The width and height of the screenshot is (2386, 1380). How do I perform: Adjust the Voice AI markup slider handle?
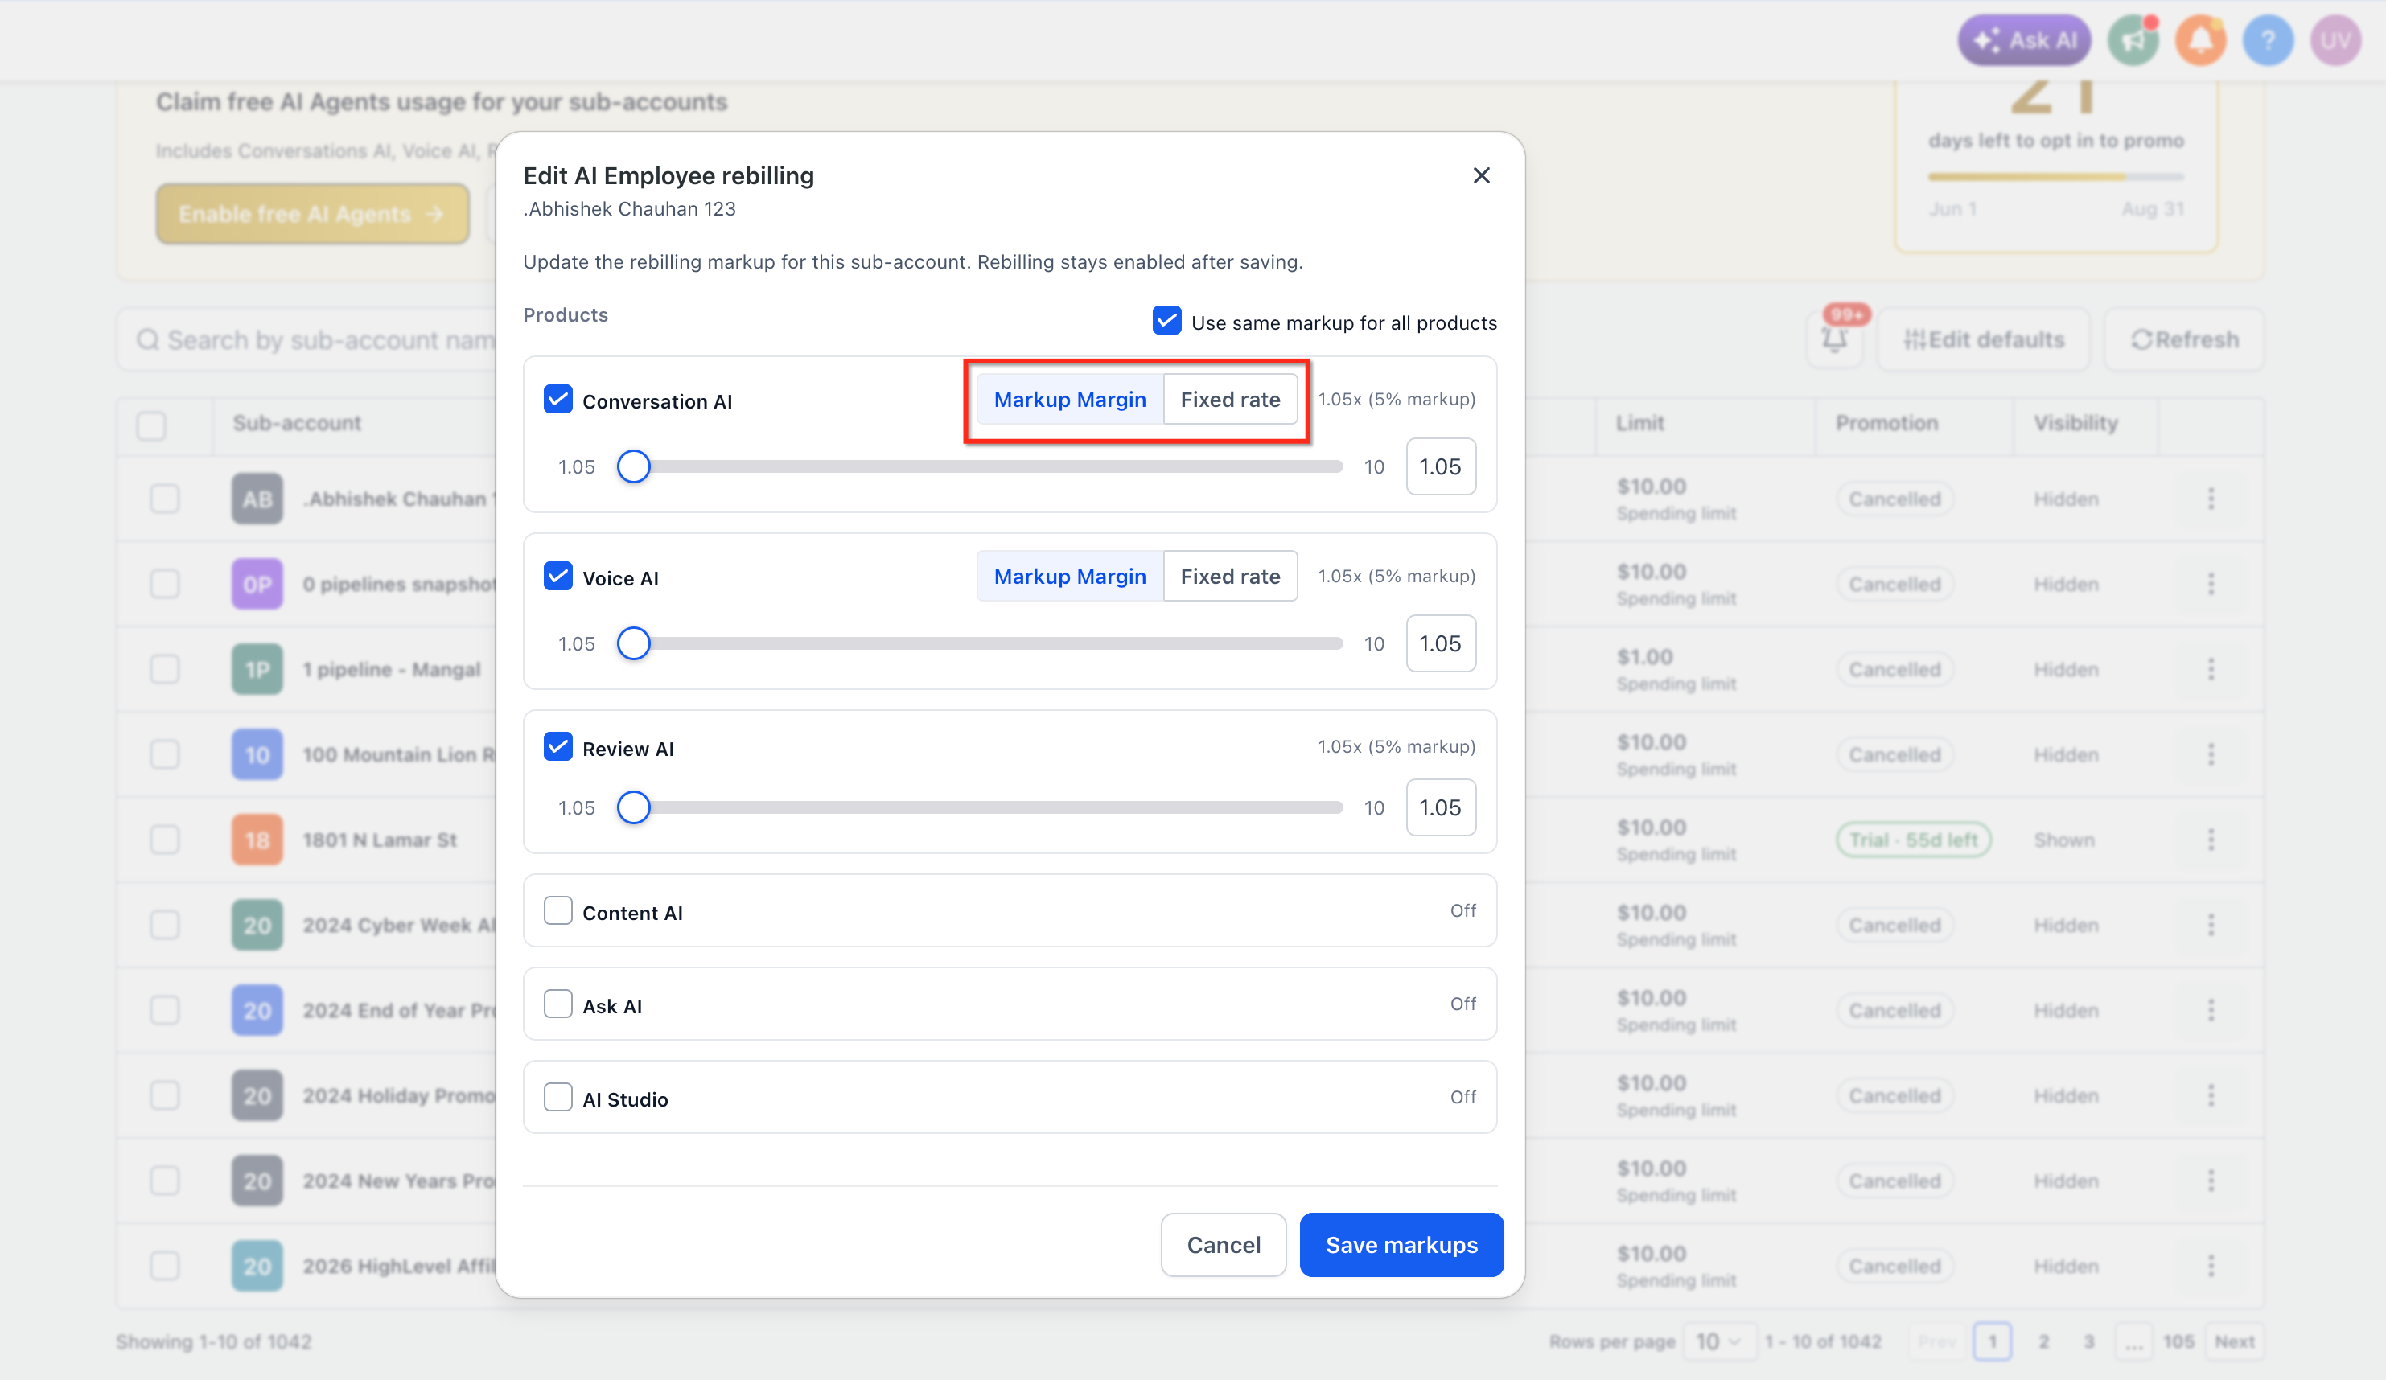pos(633,643)
